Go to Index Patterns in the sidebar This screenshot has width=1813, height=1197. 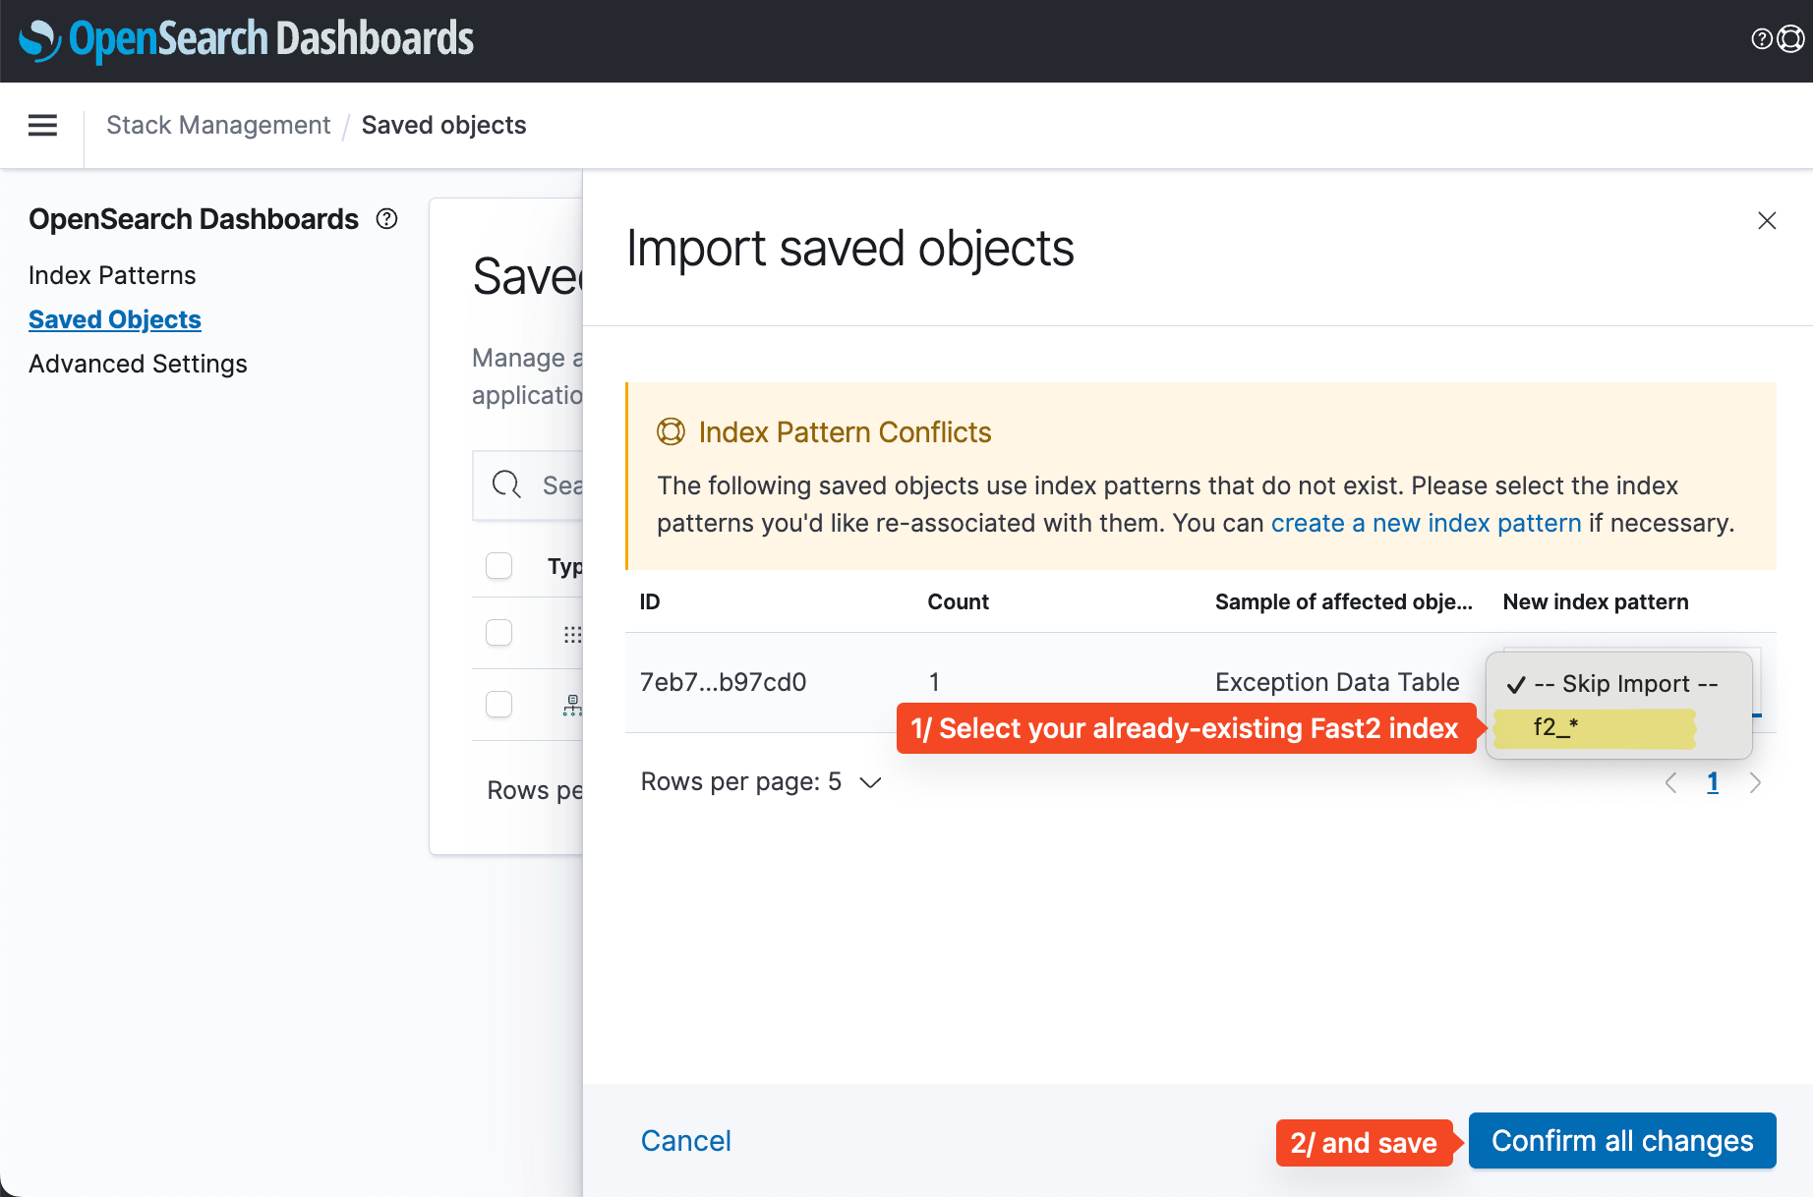point(112,275)
